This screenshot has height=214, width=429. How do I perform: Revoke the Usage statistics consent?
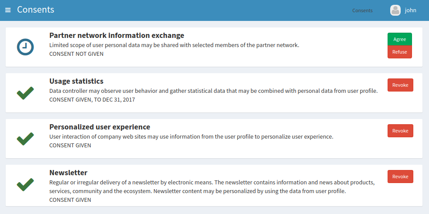click(x=400, y=85)
